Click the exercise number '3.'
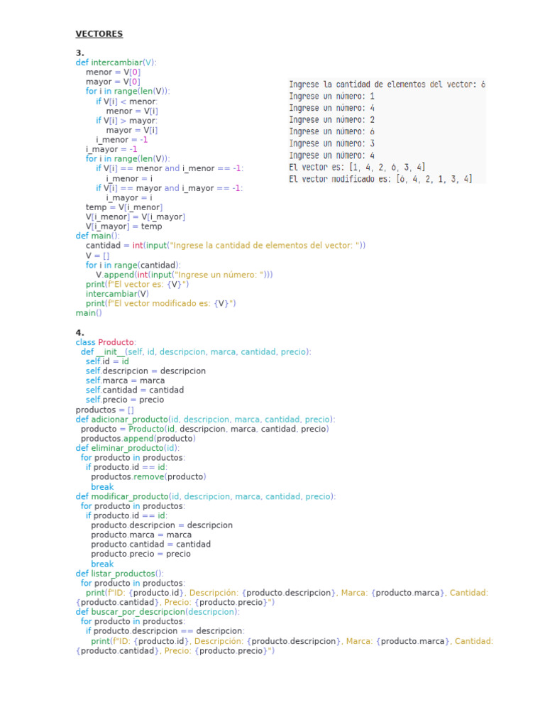Screen dimensions: 545x727 [79, 53]
